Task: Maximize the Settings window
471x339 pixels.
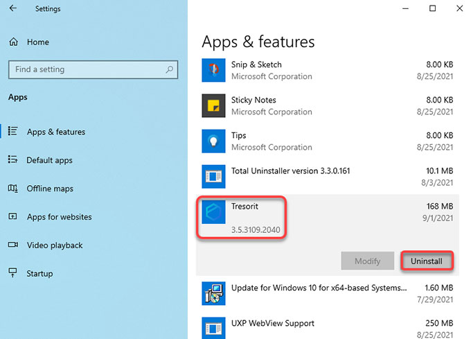Action: 432,8
